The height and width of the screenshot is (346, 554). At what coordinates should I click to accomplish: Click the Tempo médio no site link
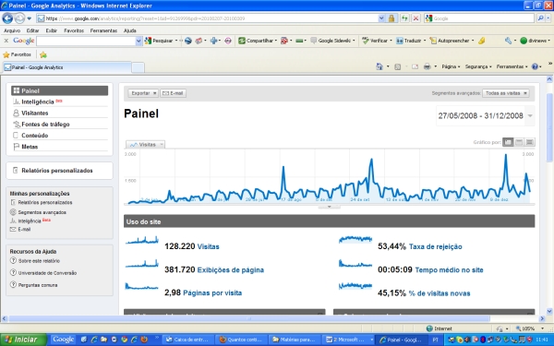pyautogui.click(x=449, y=270)
